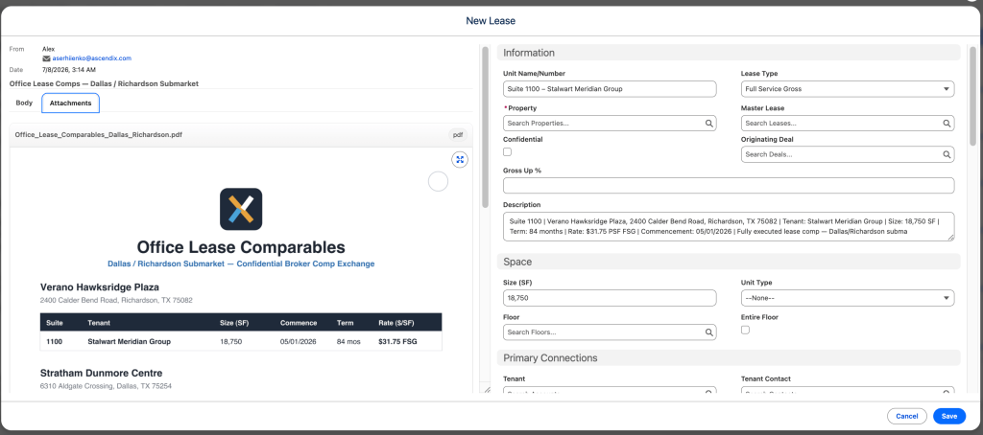Click the search magnifier in Property field

click(x=709, y=124)
